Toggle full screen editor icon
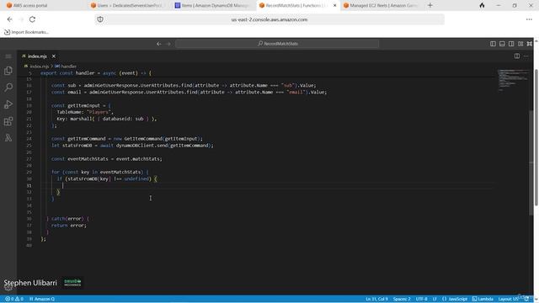 [x=530, y=44]
